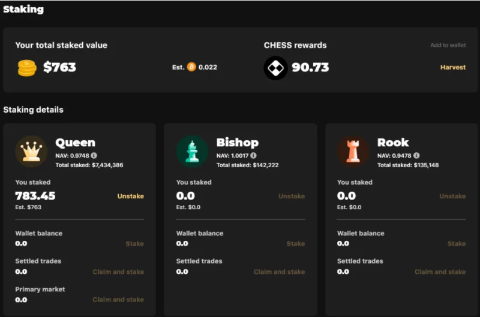Click Unstake in the Bishop card
Screen dimensions: 480x317
(292, 197)
